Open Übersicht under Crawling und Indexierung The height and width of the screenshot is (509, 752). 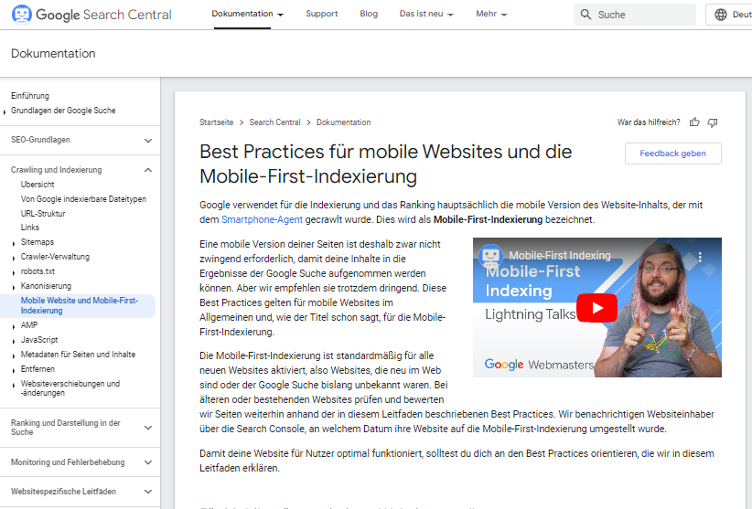38,185
